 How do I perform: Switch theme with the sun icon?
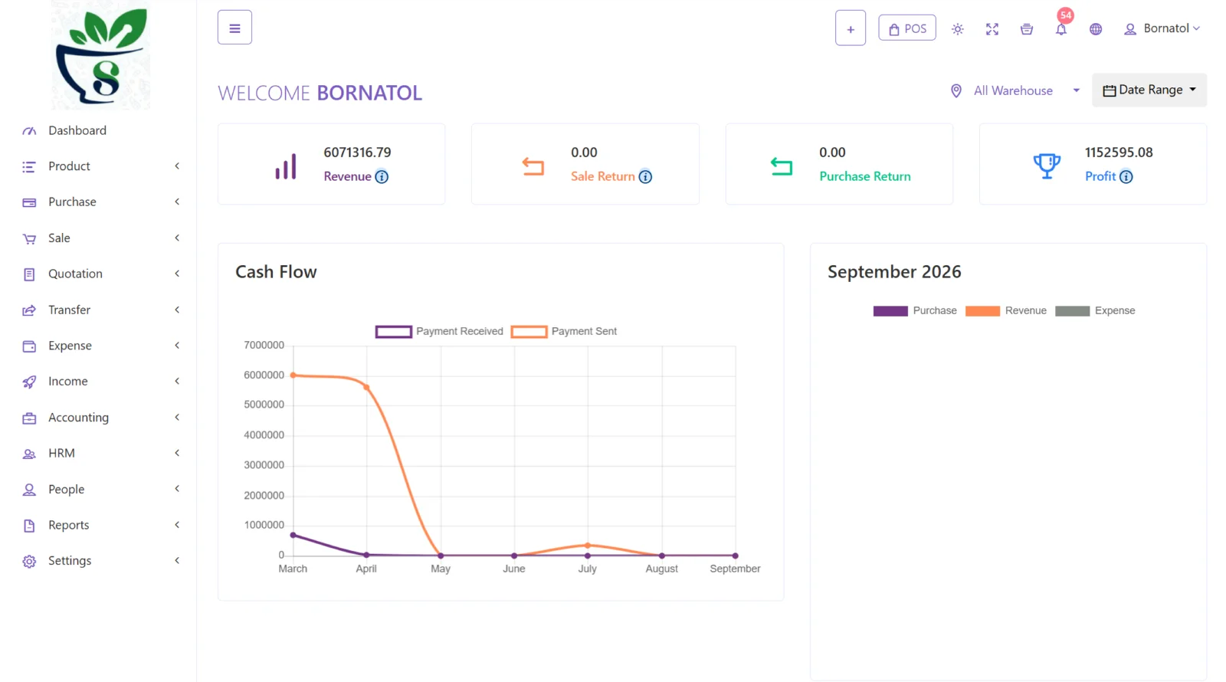coord(958,29)
